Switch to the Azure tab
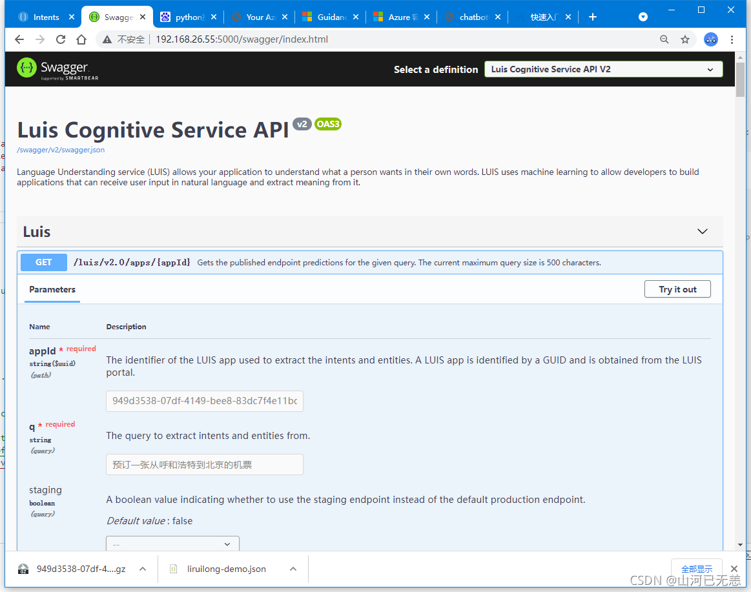The width and height of the screenshot is (751, 592). 400,17
